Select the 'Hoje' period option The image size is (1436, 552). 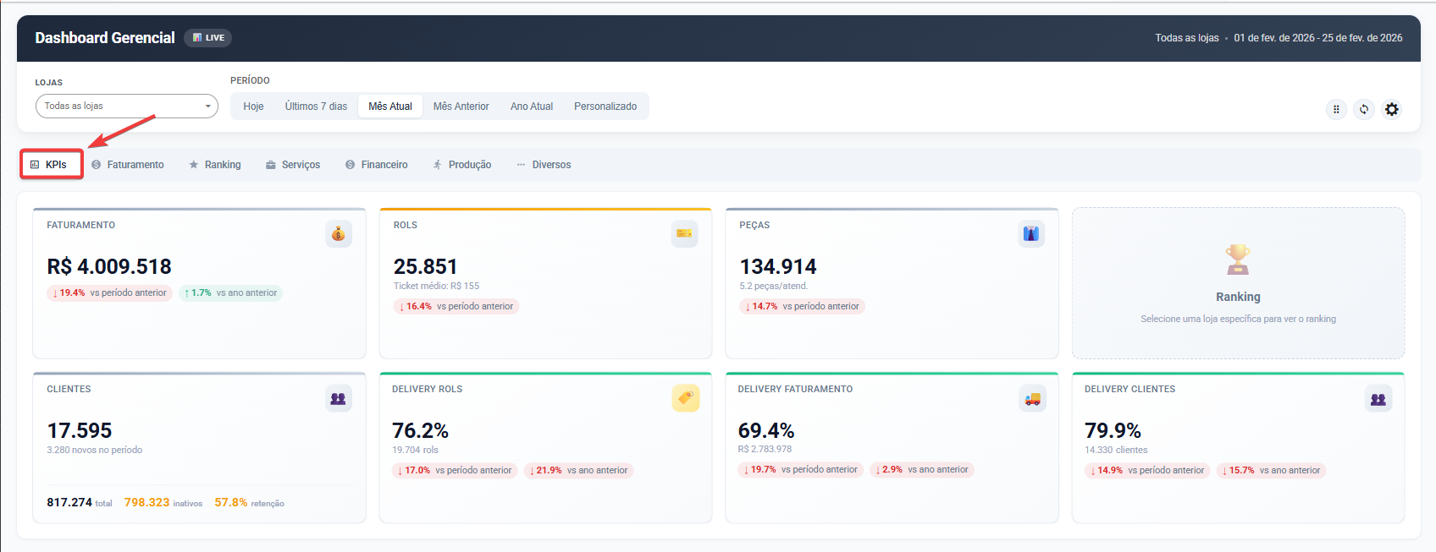click(x=253, y=107)
